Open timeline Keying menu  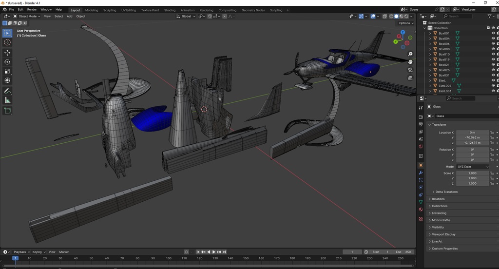(x=39, y=252)
